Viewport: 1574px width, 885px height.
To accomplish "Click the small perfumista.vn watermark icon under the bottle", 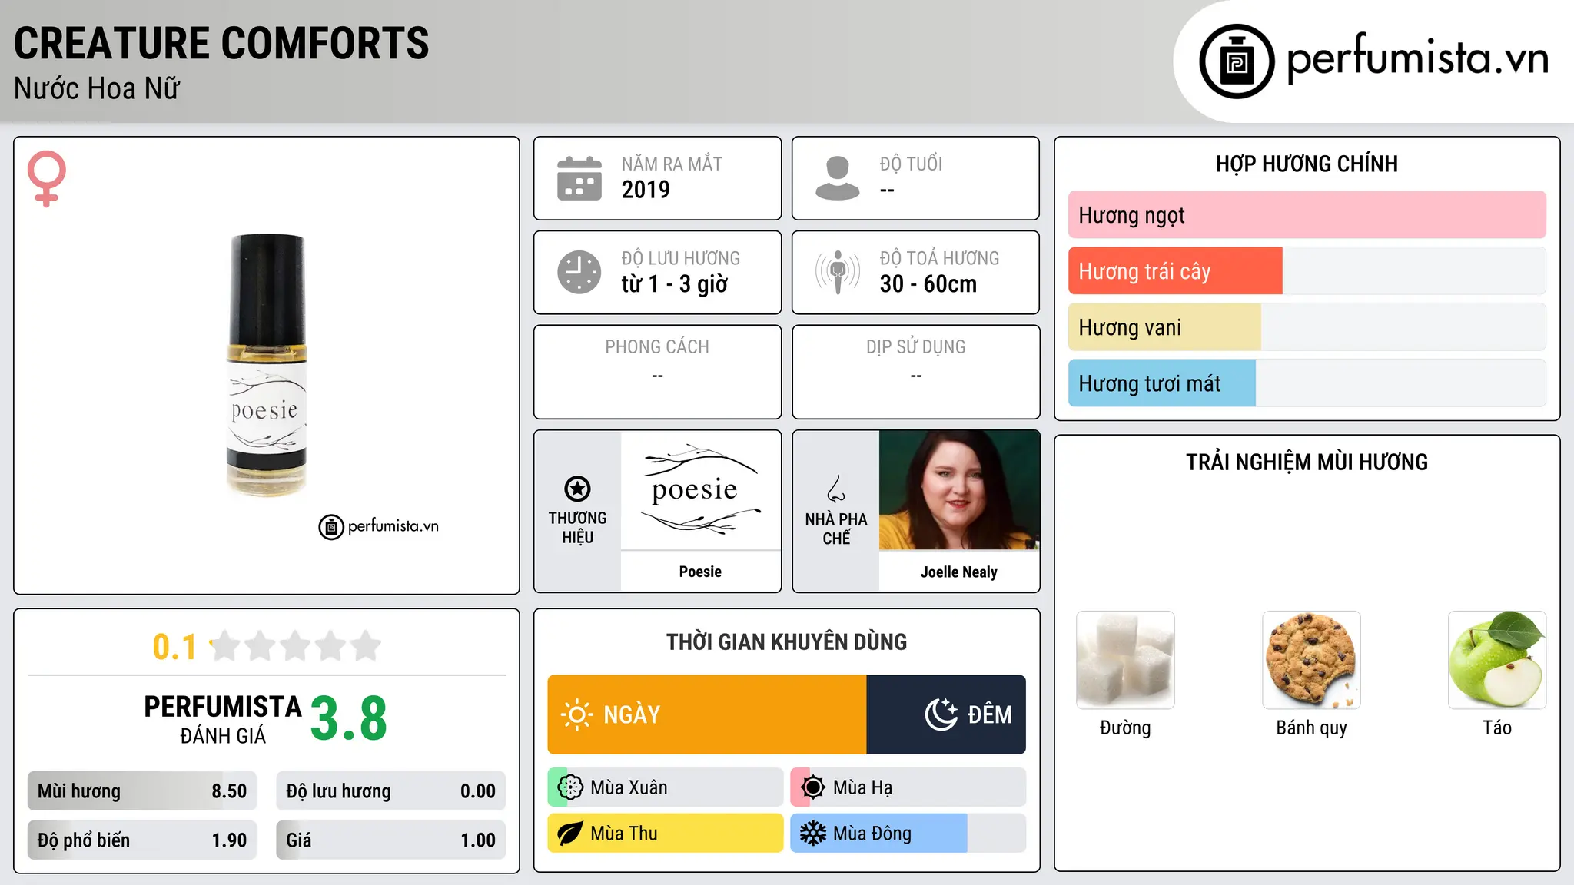I will coord(331,527).
